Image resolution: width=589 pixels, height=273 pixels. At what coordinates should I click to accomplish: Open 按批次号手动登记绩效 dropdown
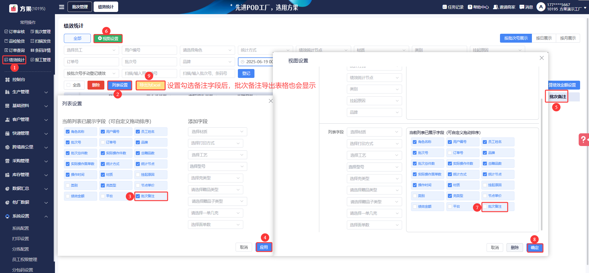click(91, 73)
